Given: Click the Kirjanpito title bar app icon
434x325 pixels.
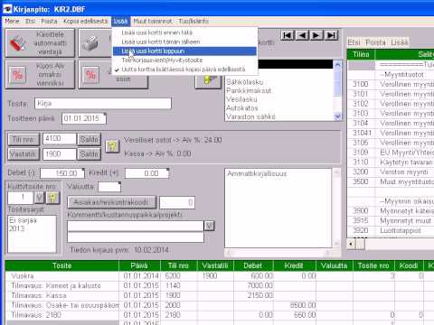Looking at the screenshot, I should 7,9.
